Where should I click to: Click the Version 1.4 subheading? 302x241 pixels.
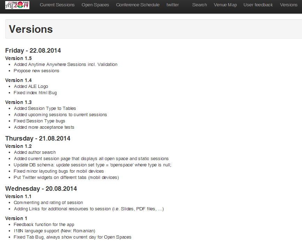click(18, 80)
